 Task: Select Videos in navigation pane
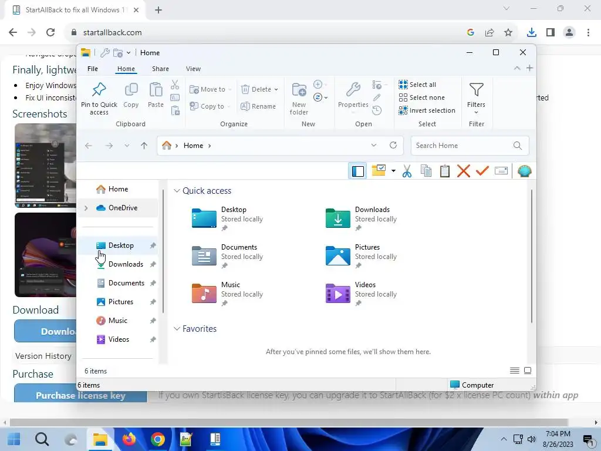119,339
